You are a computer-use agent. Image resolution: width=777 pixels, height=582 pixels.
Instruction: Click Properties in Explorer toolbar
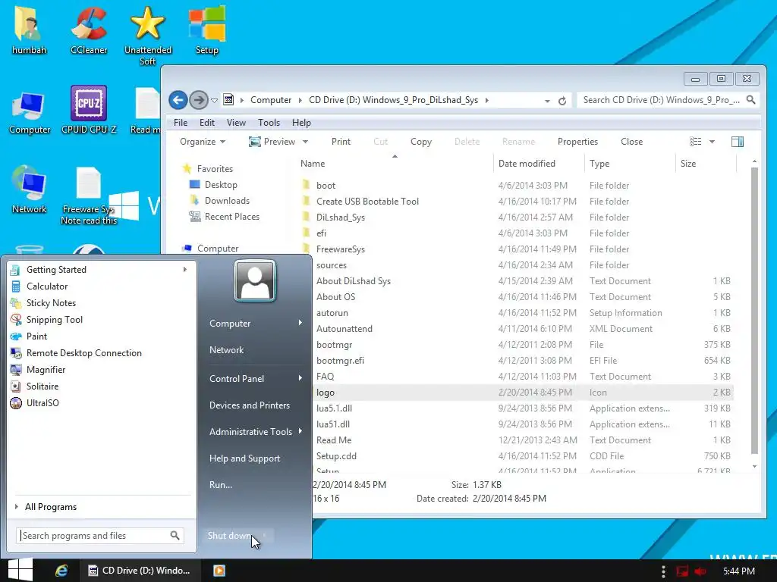coord(577,142)
